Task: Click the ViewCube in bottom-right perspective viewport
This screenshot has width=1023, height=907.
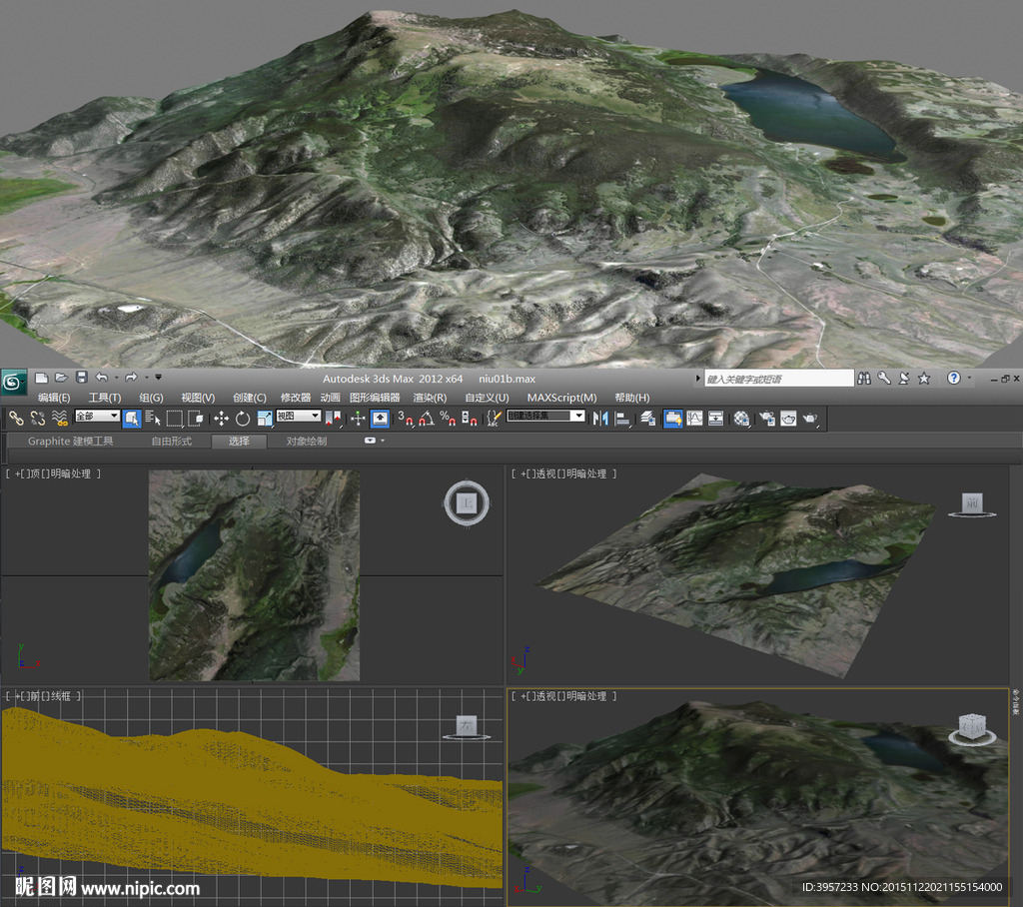Action: point(972,728)
